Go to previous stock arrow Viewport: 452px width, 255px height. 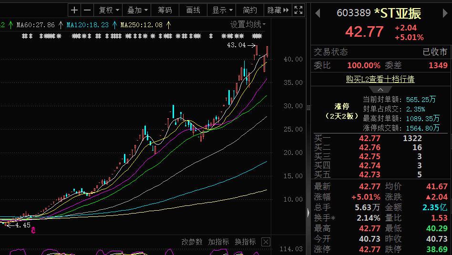(318, 13)
